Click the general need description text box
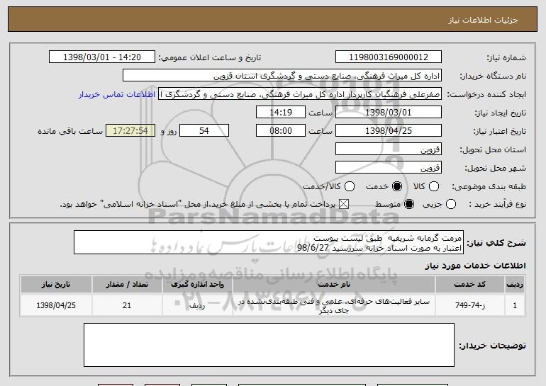This screenshot has height=386, width=546. pyautogui.click(x=269, y=242)
